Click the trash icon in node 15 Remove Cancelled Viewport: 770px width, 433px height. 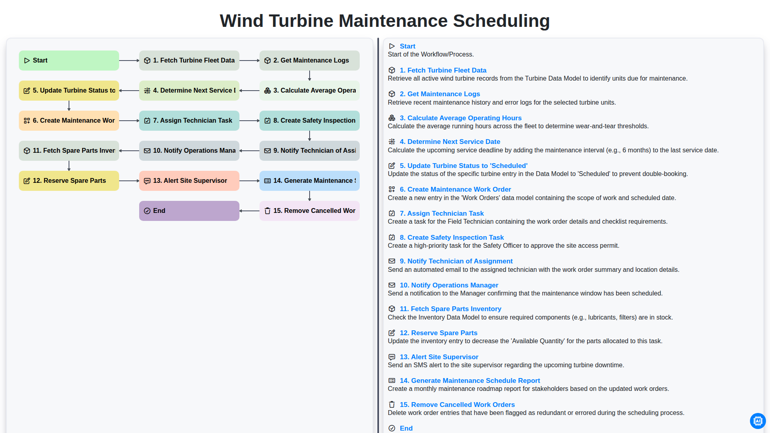267,211
